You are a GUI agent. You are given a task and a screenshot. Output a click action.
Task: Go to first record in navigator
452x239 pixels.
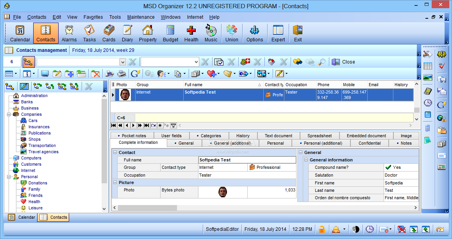(114, 126)
